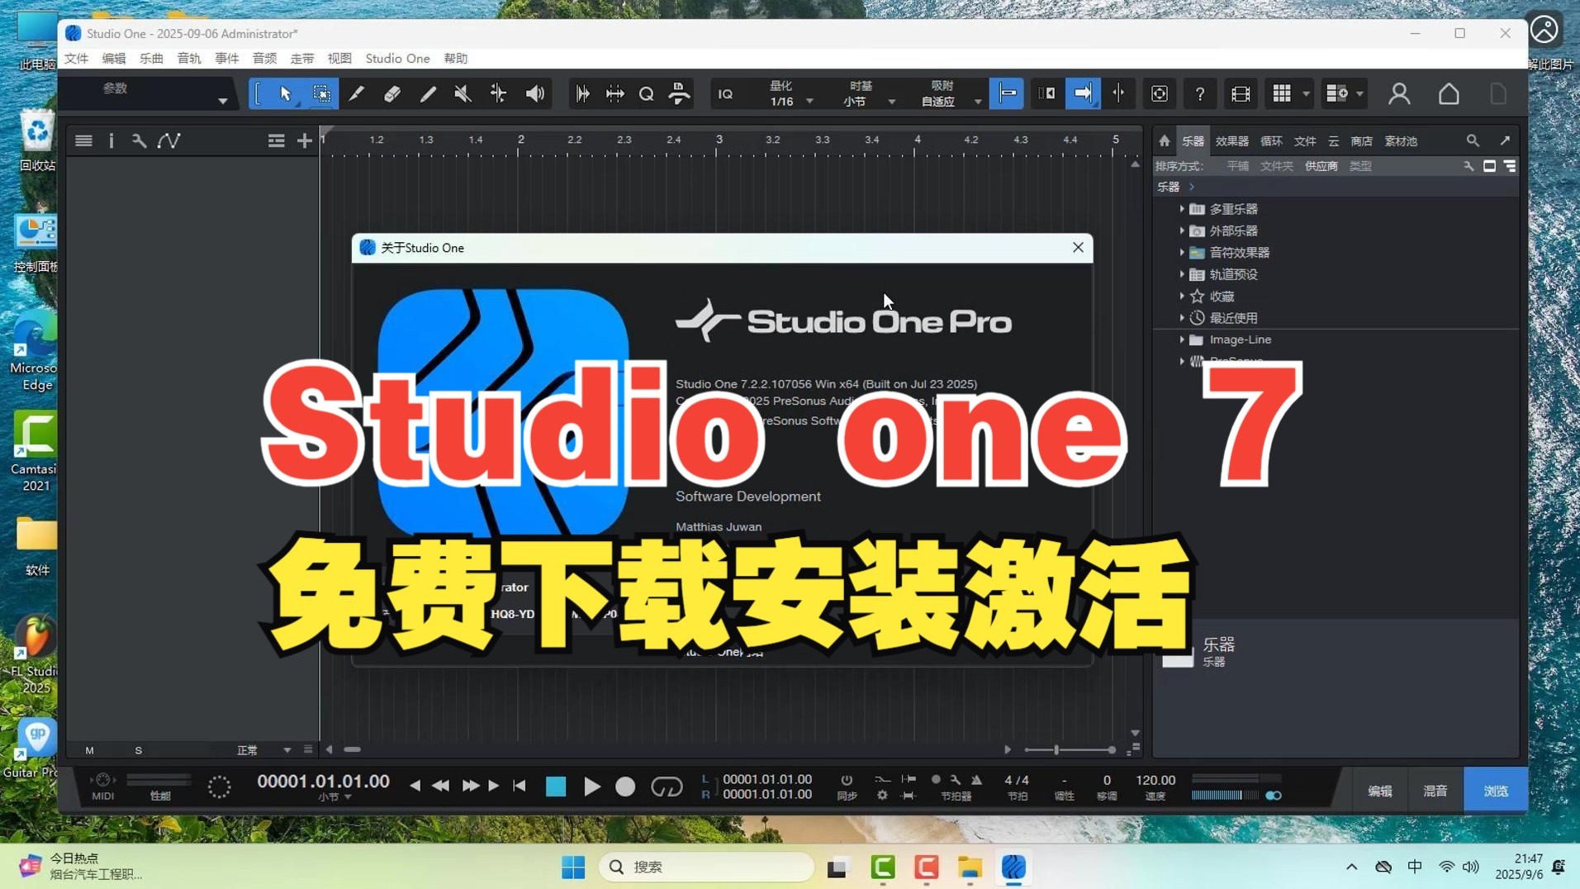Open the 音轨 menu
Viewport: 1580px width, 889px height.
coord(189,59)
